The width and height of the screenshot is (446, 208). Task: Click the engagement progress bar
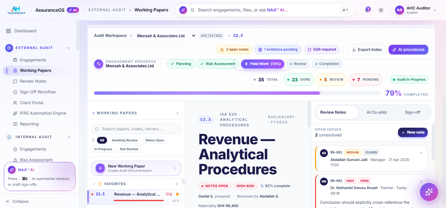pos(237,93)
